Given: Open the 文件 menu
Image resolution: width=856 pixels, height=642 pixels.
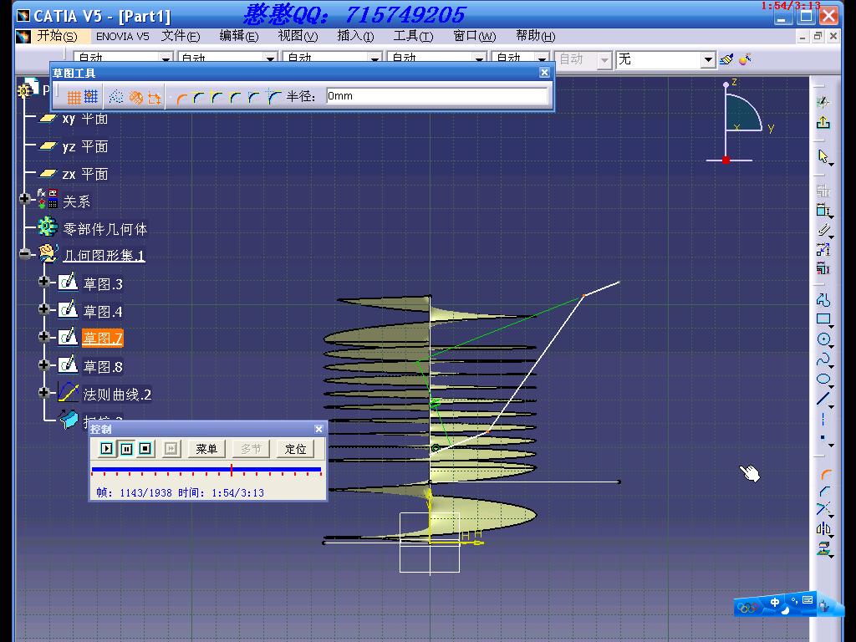Looking at the screenshot, I should click(181, 36).
